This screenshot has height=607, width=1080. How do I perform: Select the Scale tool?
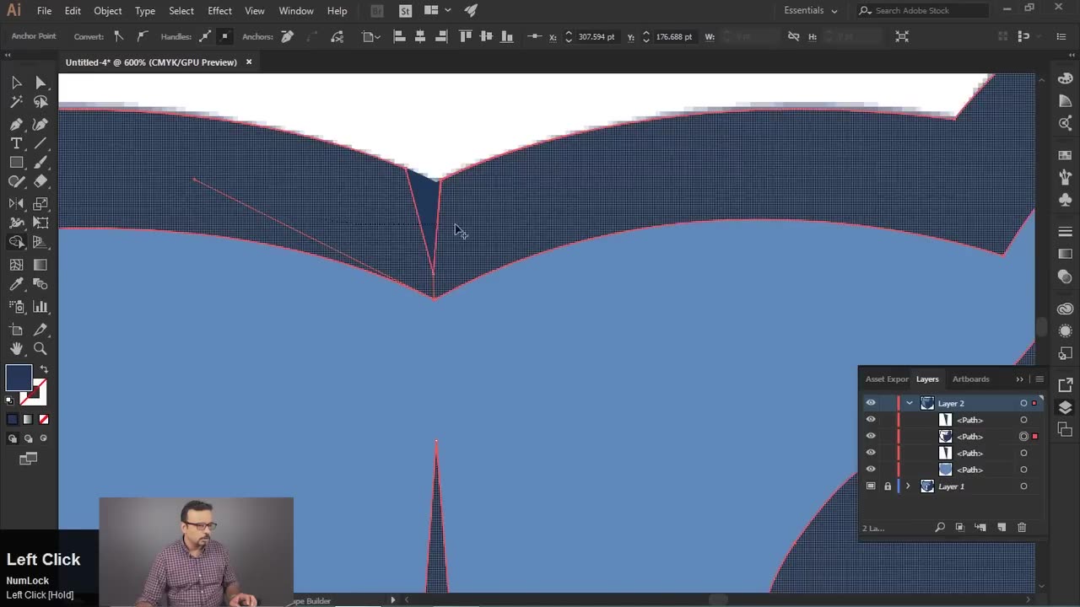click(x=40, y=204)
